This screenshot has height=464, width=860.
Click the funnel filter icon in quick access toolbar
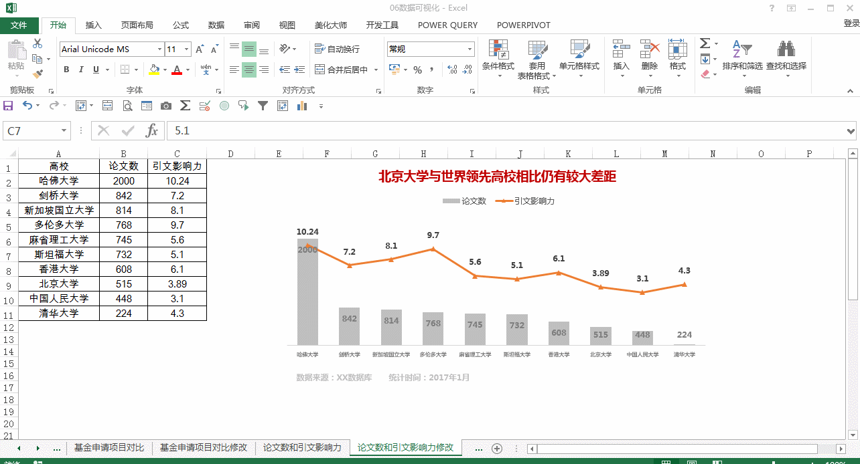click(263, 106)
